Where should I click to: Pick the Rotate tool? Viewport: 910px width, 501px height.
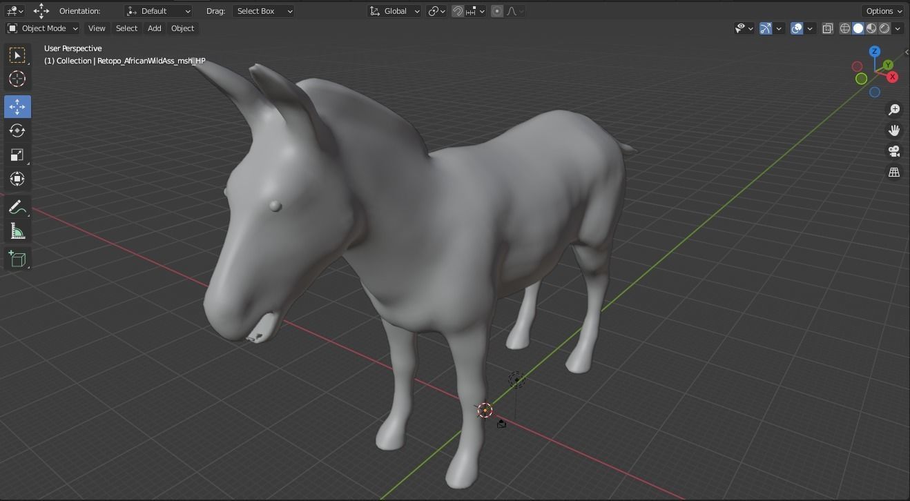click(17, 130)
